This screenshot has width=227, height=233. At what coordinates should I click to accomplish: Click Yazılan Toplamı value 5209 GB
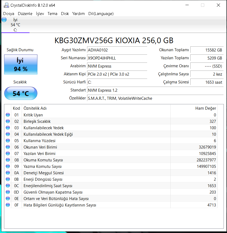click(207, 58)
